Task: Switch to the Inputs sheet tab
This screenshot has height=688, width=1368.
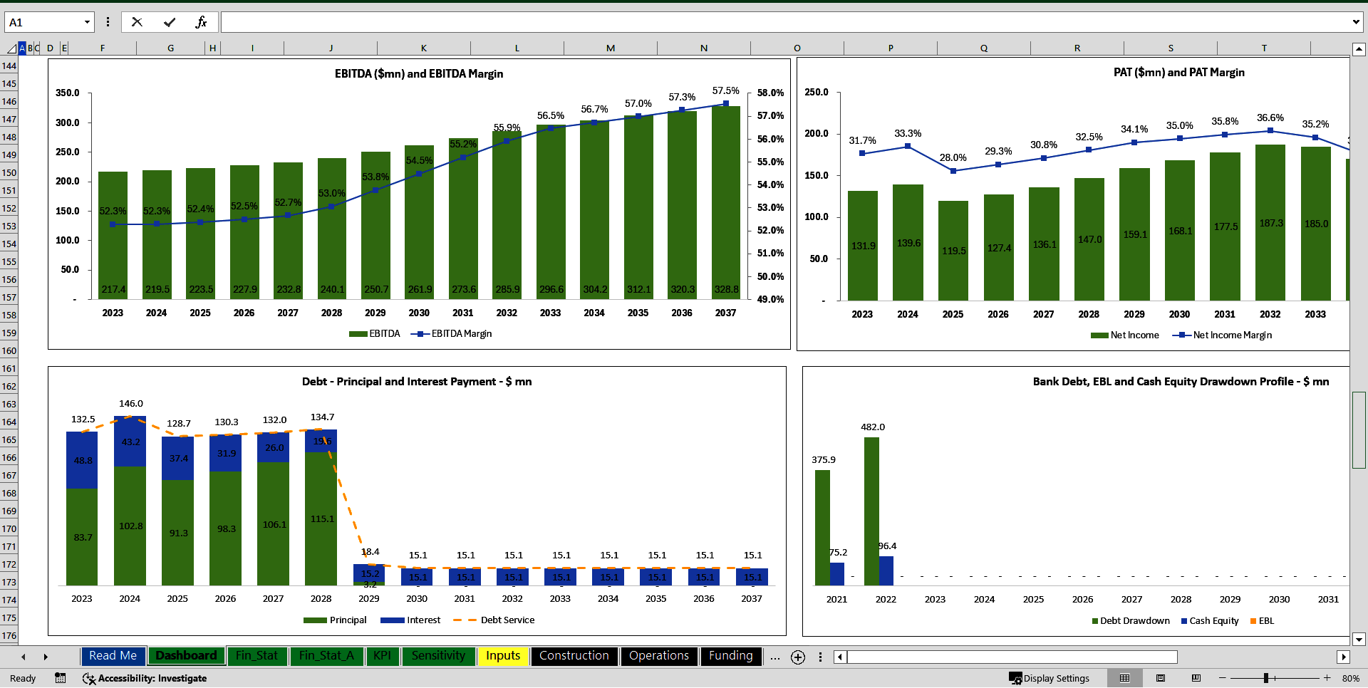Action: pyautogui.click(x=502, y=656)
